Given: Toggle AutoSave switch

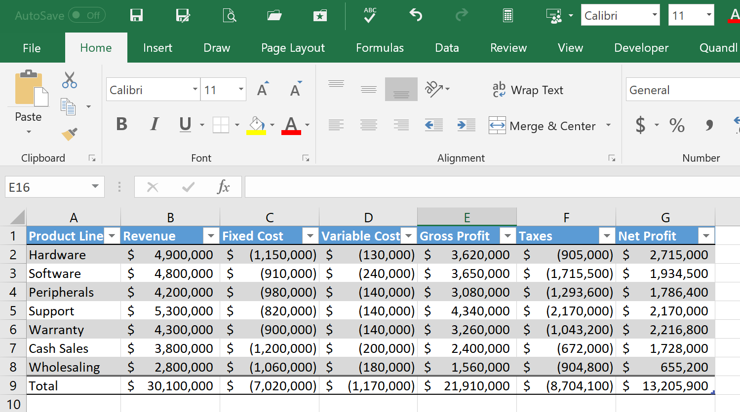Looking at the screenshot, I should tap(86, 15).
